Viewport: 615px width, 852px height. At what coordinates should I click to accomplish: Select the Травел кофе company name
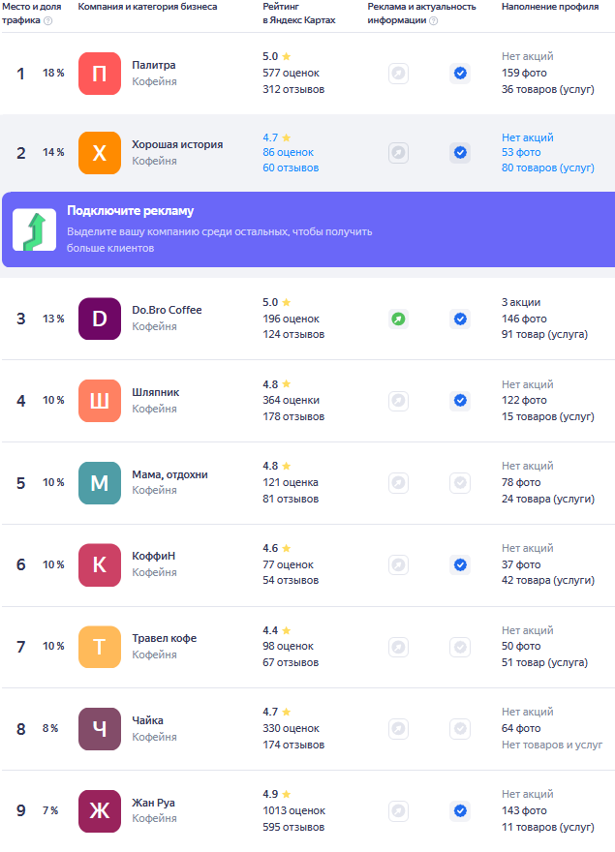pos(165,638)
